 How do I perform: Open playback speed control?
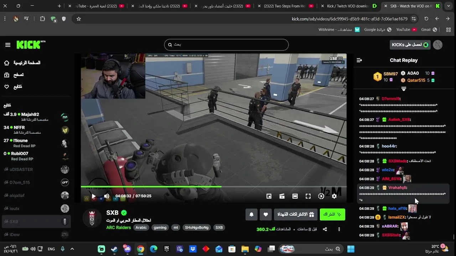coord(321,196)
